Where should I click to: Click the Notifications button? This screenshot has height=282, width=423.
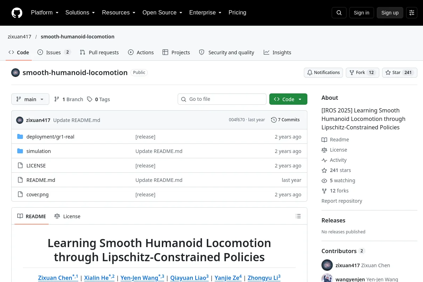323,73
